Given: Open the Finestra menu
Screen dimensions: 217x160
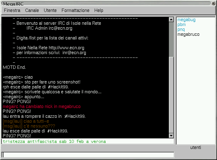Looking at the screenshot, I should click(12, 10).
